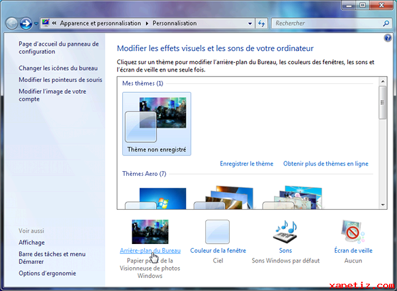Open the blue Help question mark icon
The height and width of the screenshot is (291, 397).
[x=388, y=38]
